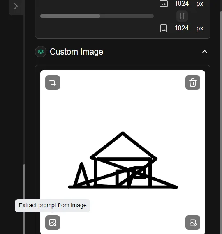Delete the custom image with trash icon
Image resolution: width=222 pixels, height=234 pixels.
click(x=193, y=83)
